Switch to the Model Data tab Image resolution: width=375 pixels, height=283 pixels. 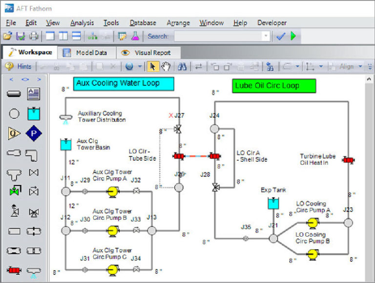pyautogui.click(x=86, y=53)
